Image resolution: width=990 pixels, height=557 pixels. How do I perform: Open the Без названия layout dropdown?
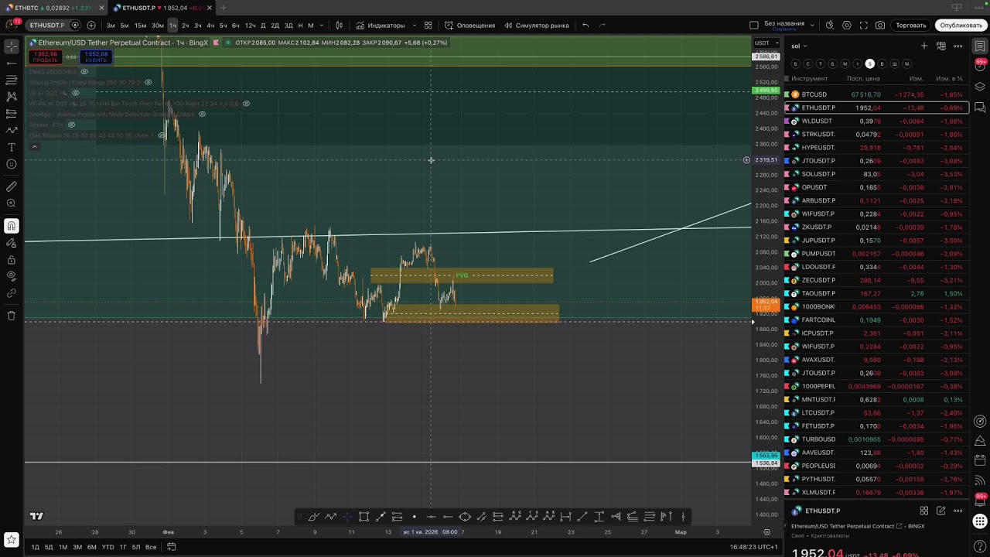811,26
